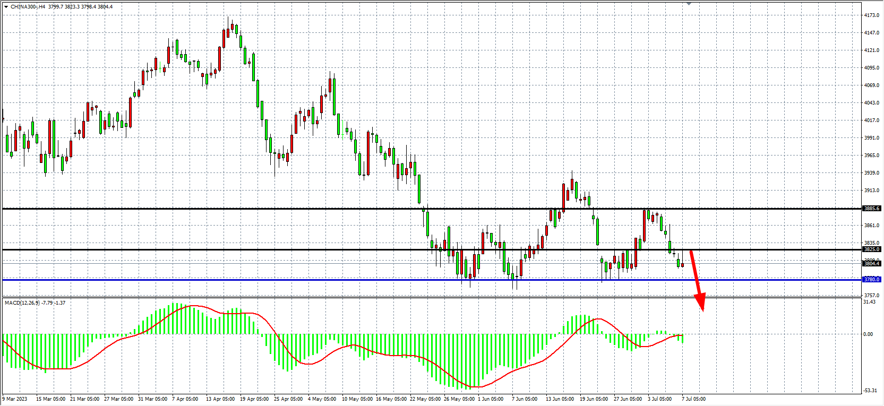Click the 9 Mar 2023 date label
This screenshot has width=884, height=406.
pos(15,399)
